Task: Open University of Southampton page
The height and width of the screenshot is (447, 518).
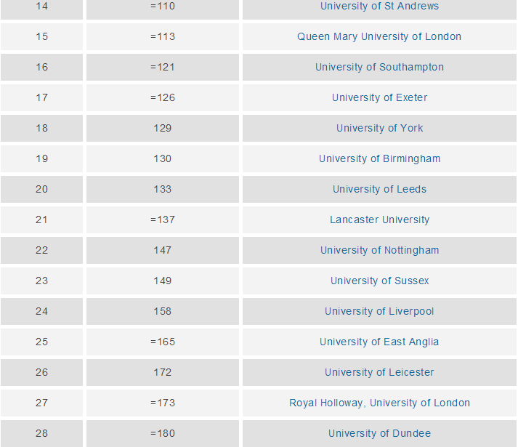Action: pos(379,68)
